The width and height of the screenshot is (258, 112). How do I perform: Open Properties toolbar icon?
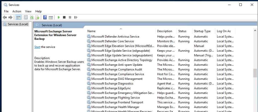click(x=26, y=17)
